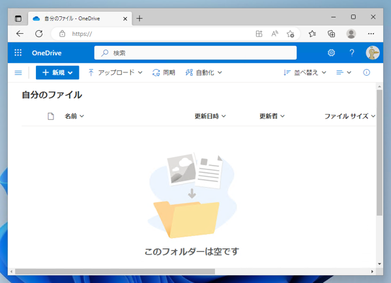Open the Microsoft 365 app launcher
The width and height of the screenshot is (391, 283).
[18, 53]
